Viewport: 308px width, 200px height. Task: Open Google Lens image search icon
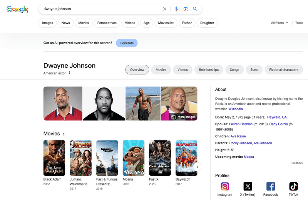pyautogui.click(x=186, y=9)
